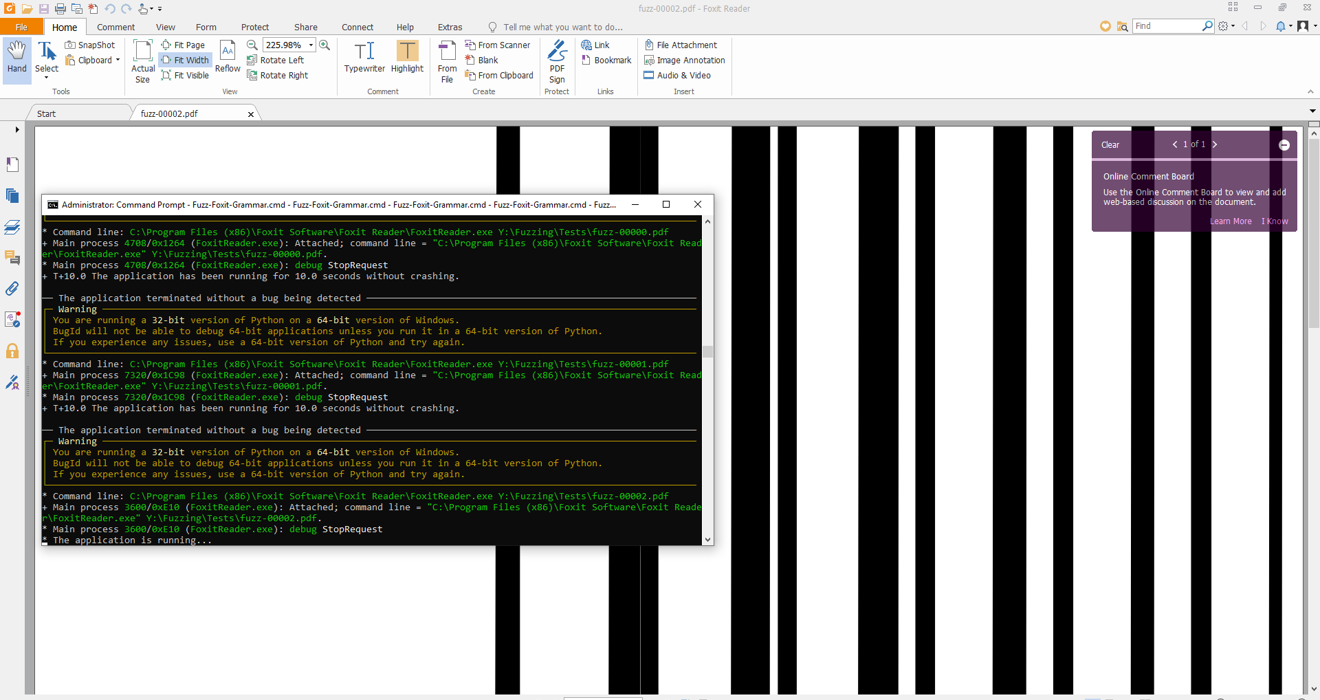Create PDF From Clipboard
The width and height of the screenshot is (1320, 700).
[499, 76]
